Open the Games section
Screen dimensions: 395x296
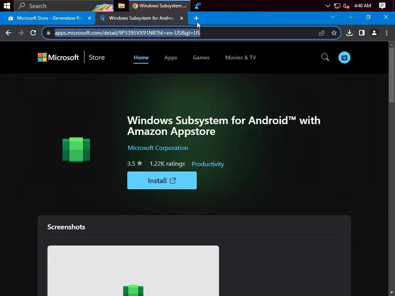[201, 57]
